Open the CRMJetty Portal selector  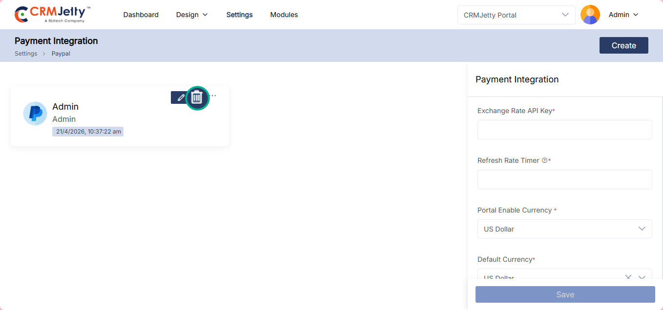(516, 15)
